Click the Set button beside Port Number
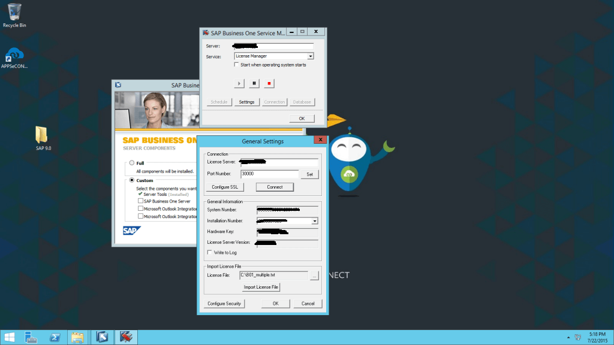The width and height of the screenshot is (614, 345). click(309, 174)
